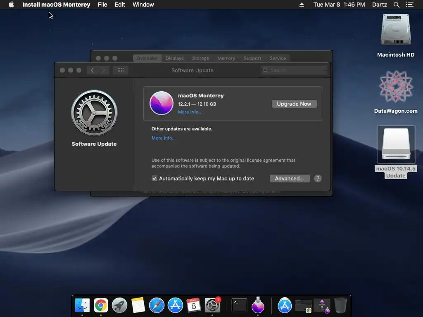
Task: Click Install macOS Monterey icon in Dock
Action: coord(258,305)
